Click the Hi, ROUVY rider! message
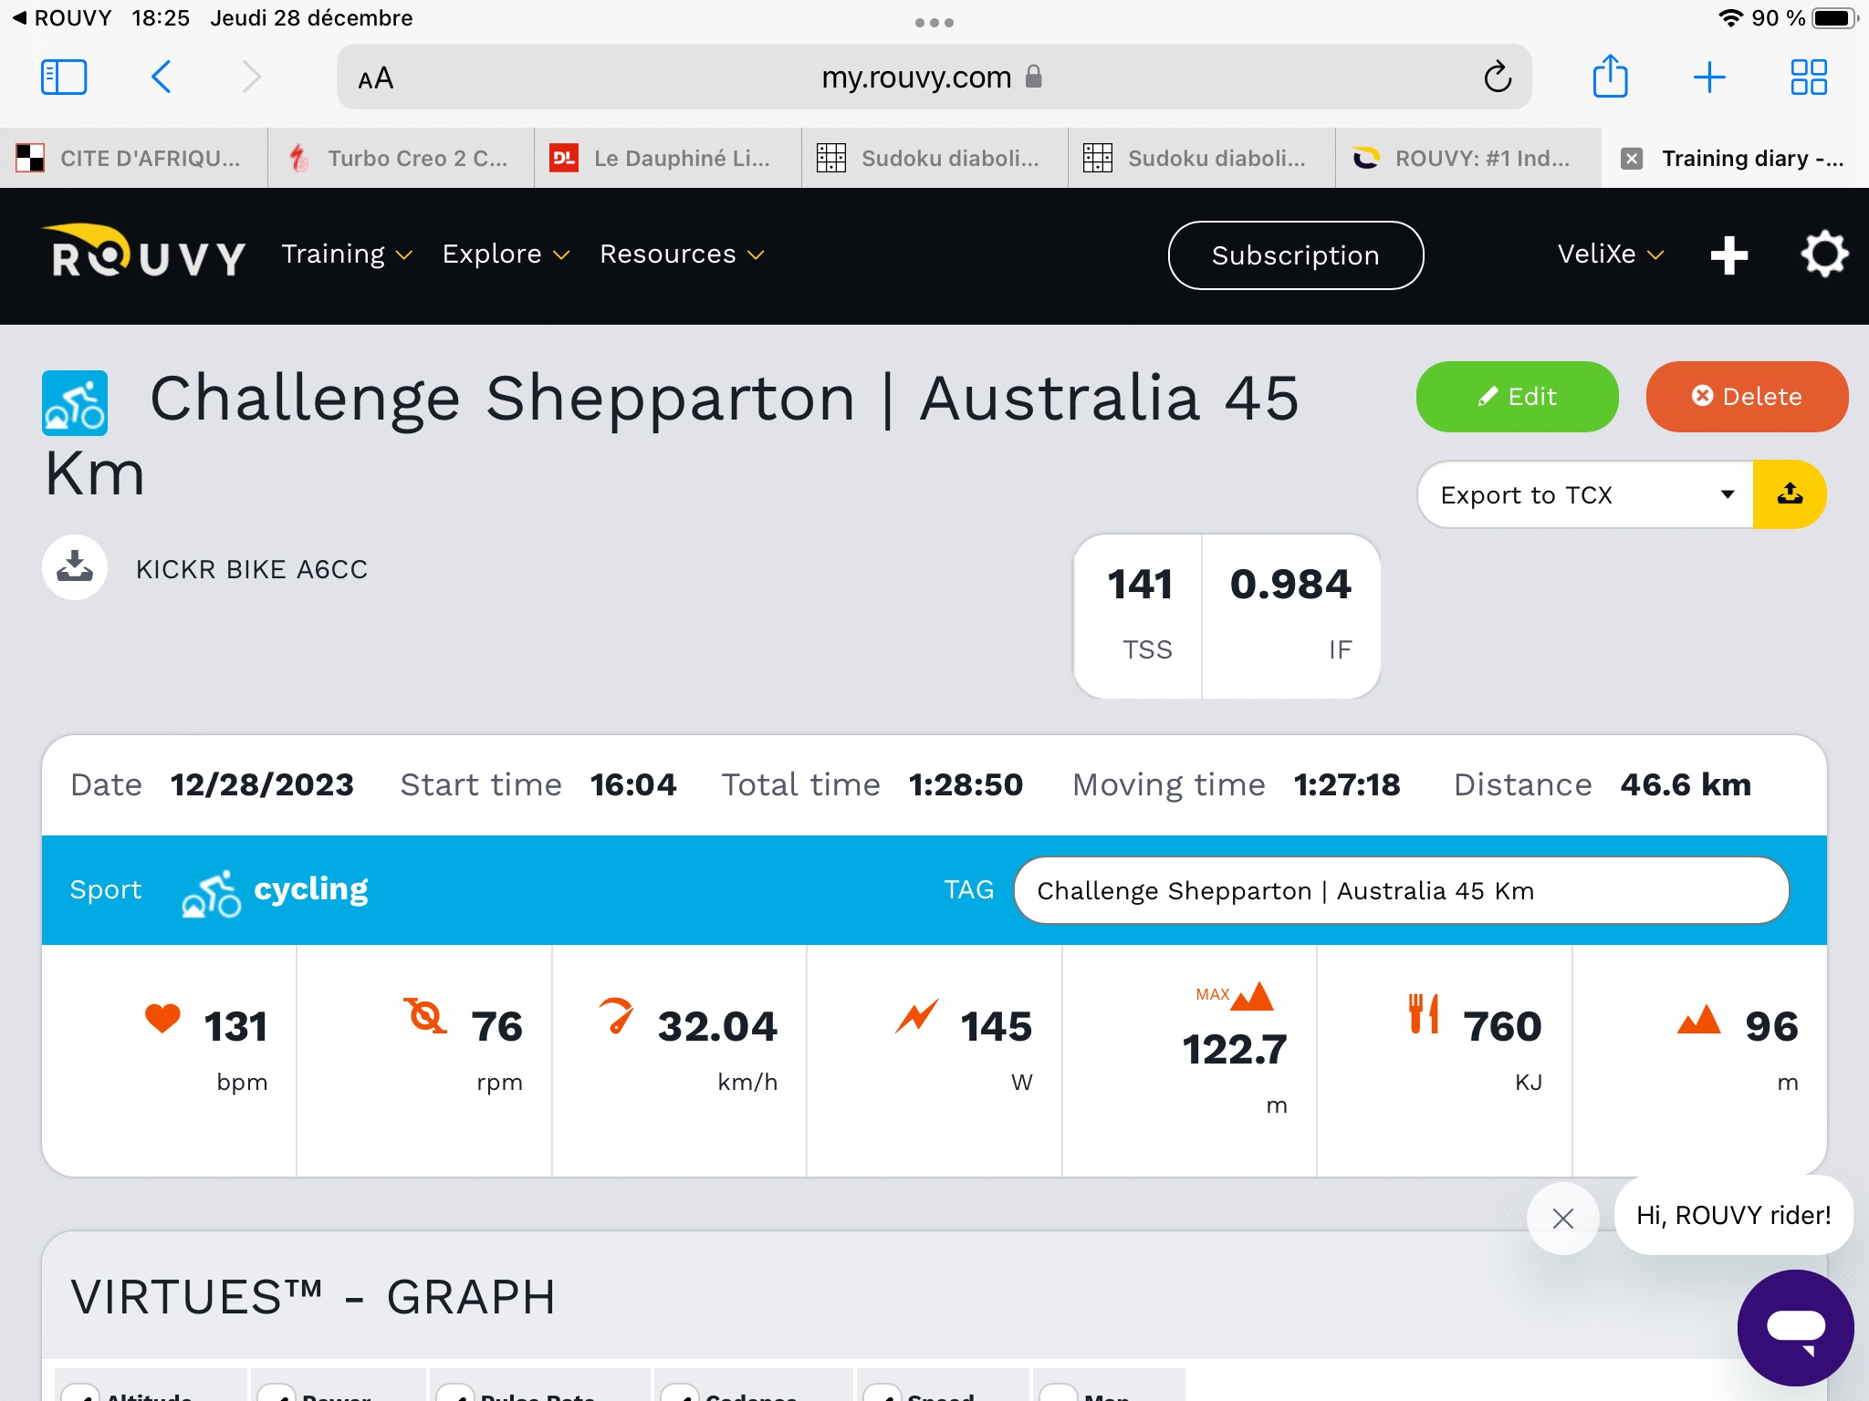 click(1733, 1215)
